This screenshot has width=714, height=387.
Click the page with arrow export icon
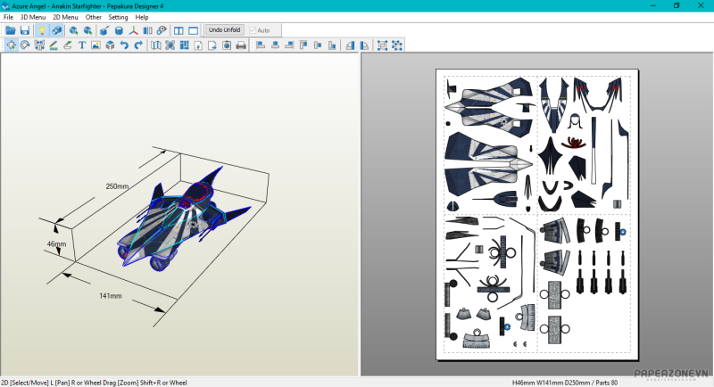click(212, 45)
